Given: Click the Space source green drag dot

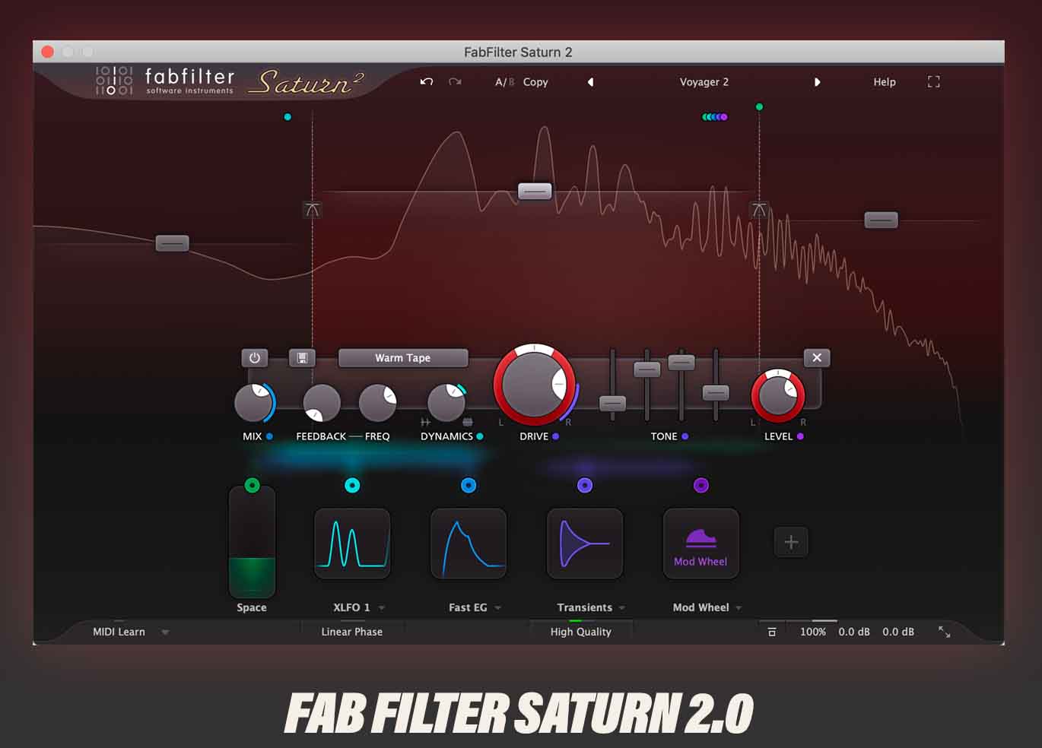Looking at the screenshot, I should [x=253, y=485].
